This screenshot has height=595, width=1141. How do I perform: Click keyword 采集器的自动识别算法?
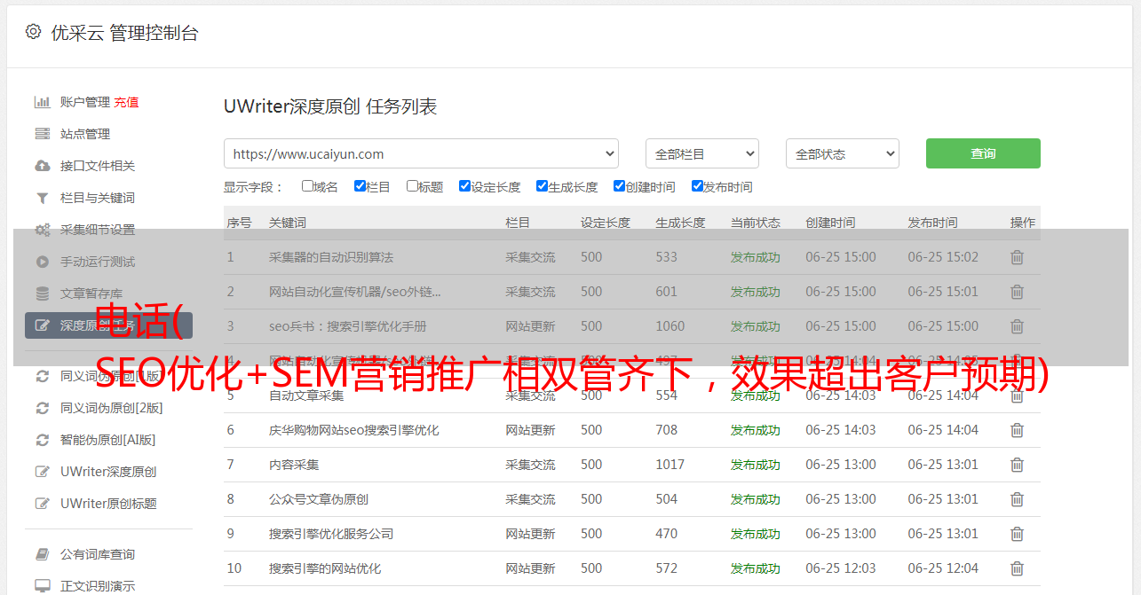[x=331, y=257]
